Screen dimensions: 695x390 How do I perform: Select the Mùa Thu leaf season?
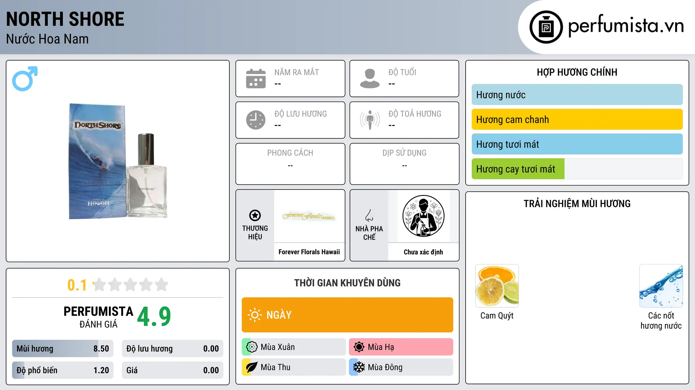tap(294, 367)
